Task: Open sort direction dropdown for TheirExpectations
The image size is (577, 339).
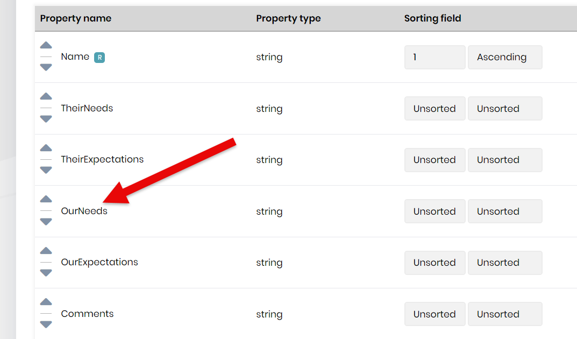Action: click(505, 160)
